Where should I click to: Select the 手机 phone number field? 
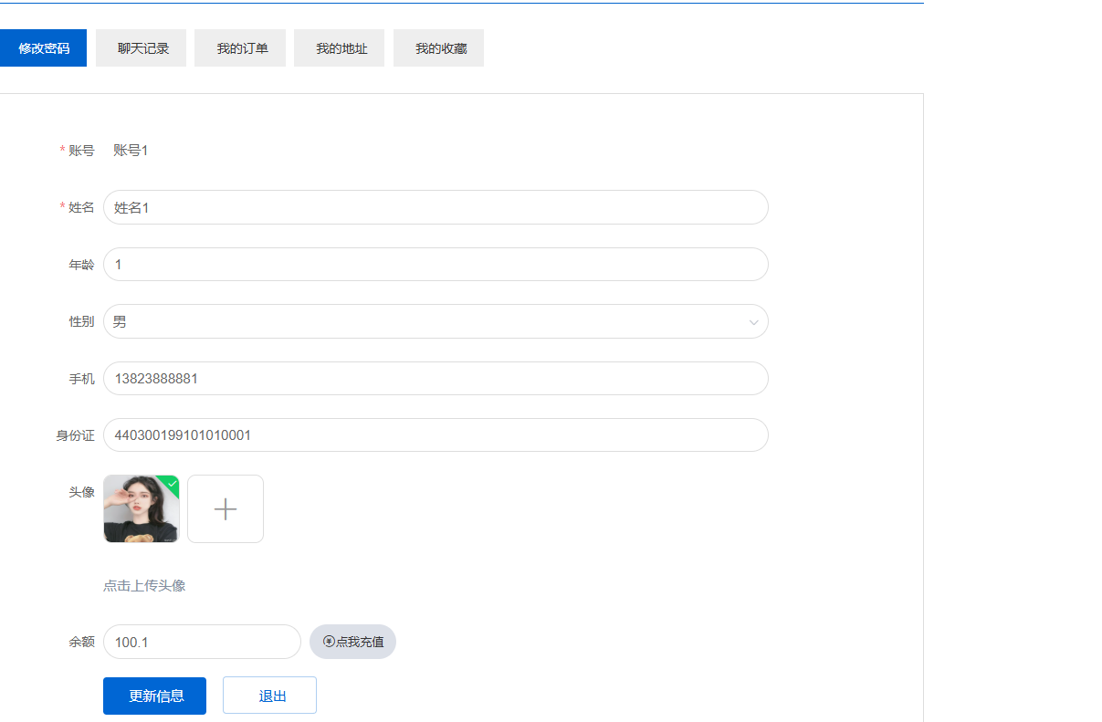point(436,379)
